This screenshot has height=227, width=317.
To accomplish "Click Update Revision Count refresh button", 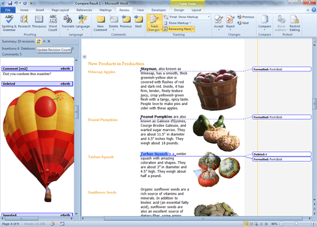I will (x=38, y=41).
